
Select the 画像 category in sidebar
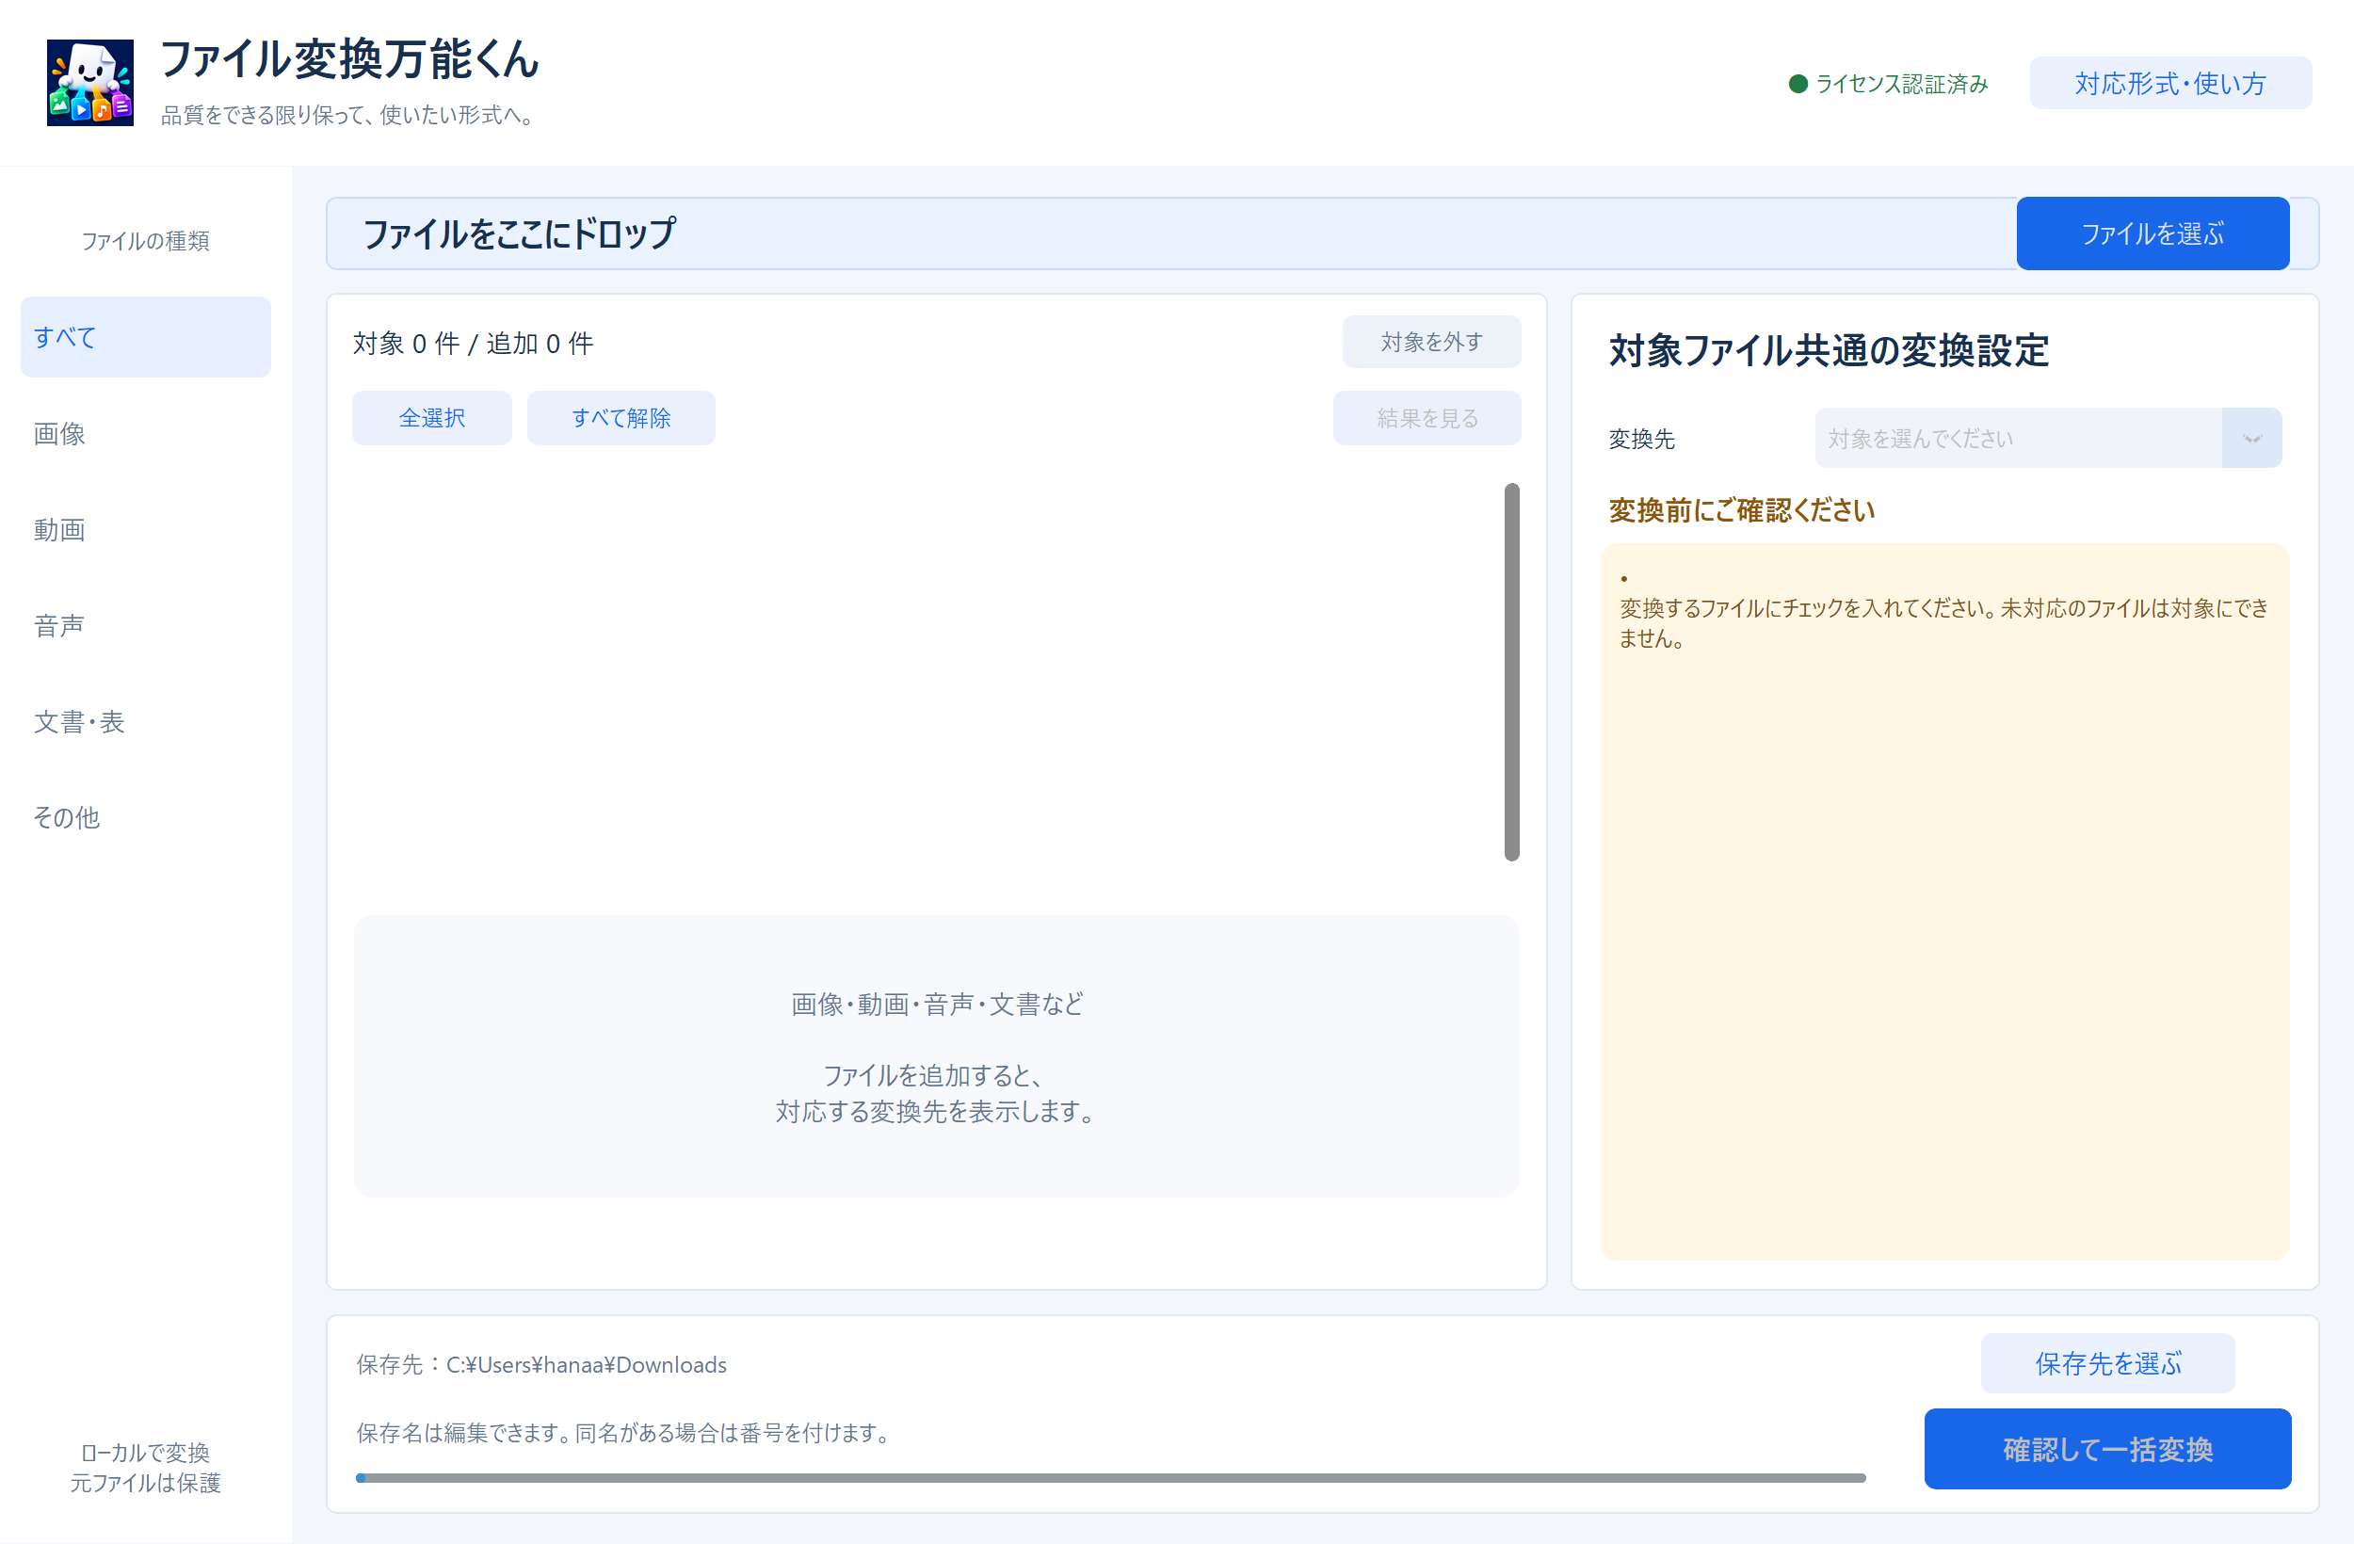tap(145, 433)
